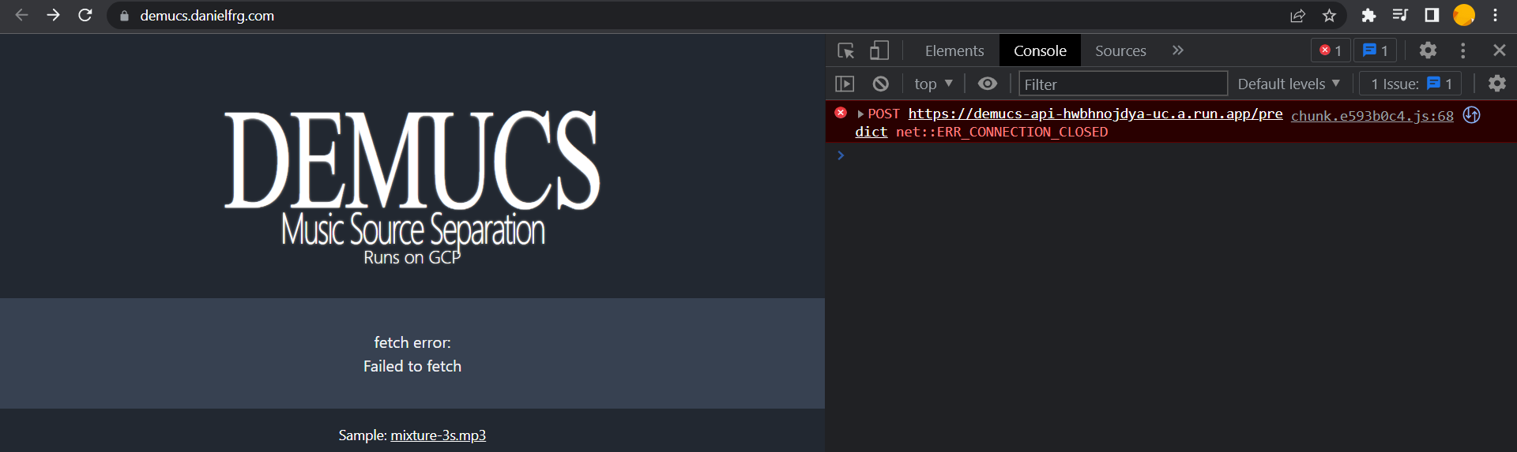Screen dimensions: 1517x452
Task: Go forward using the browser arrow
Action: [x=53, y=15]
